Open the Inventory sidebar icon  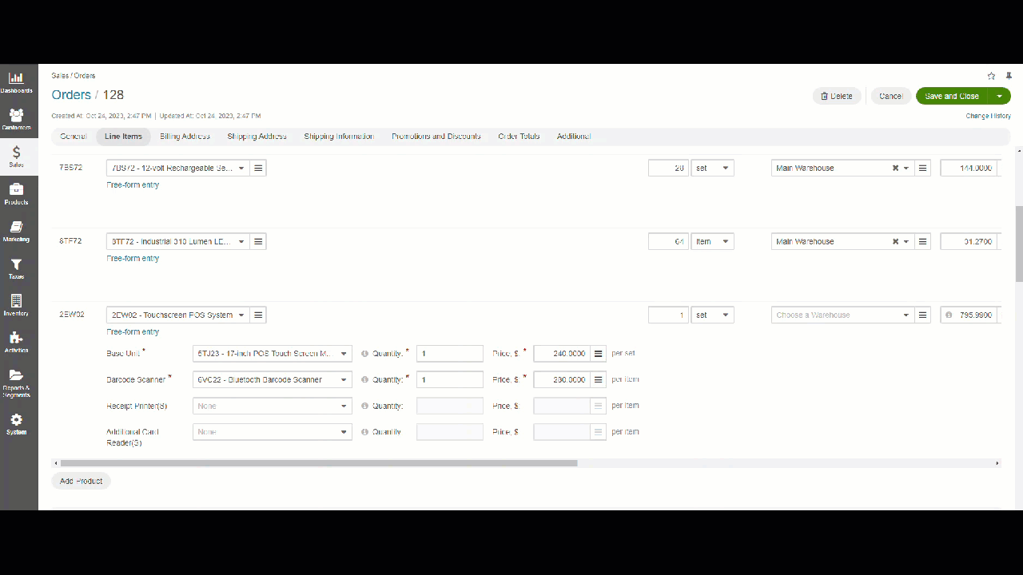pos(16,305)
